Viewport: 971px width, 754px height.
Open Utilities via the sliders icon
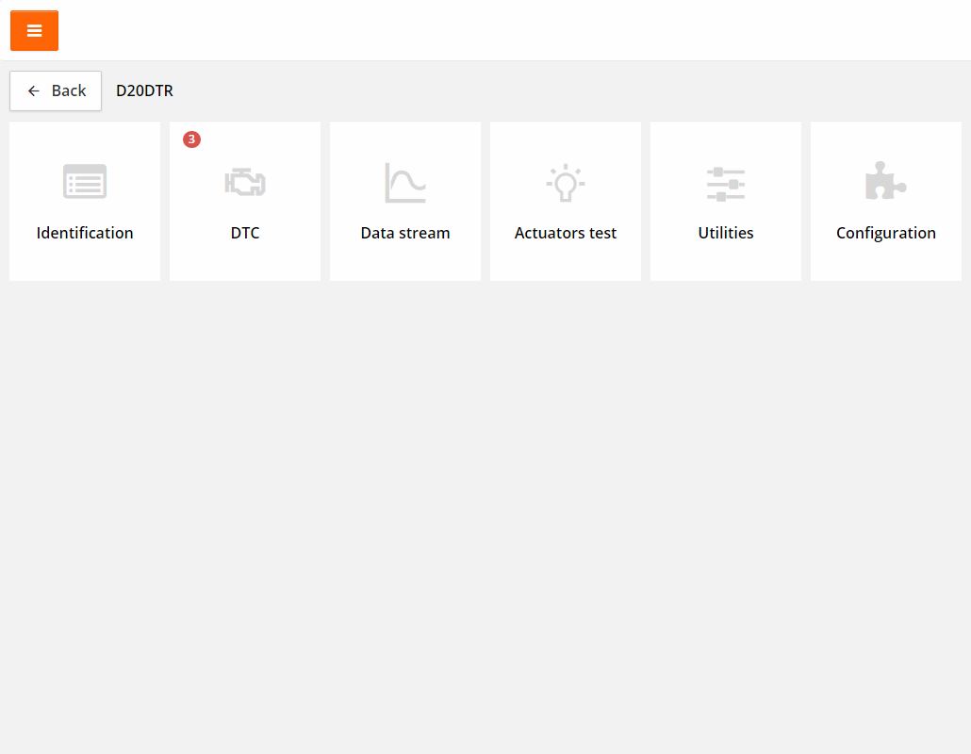(x=726, y=183)
